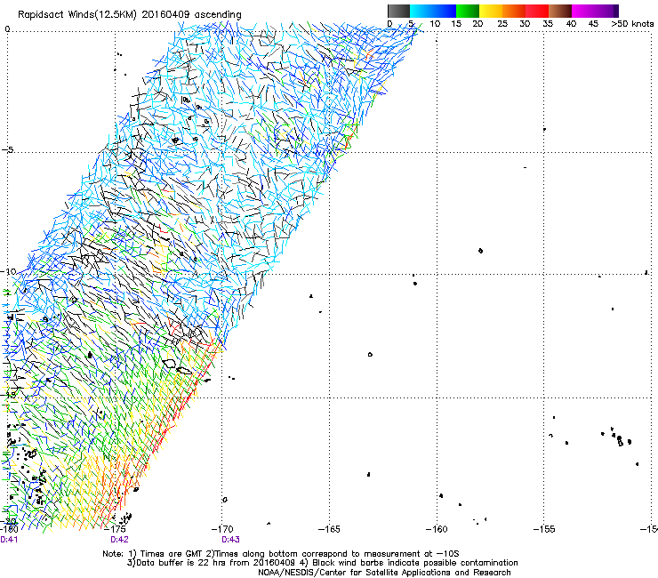Click the '-155' longitude axis label

(x=544, y=529)
